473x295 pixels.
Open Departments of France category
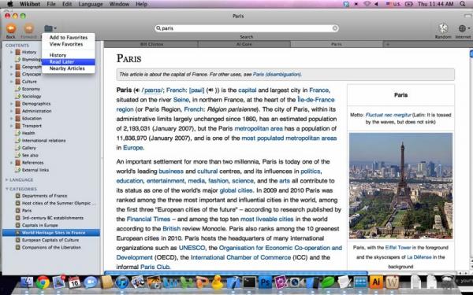click(x=44, y=196)
